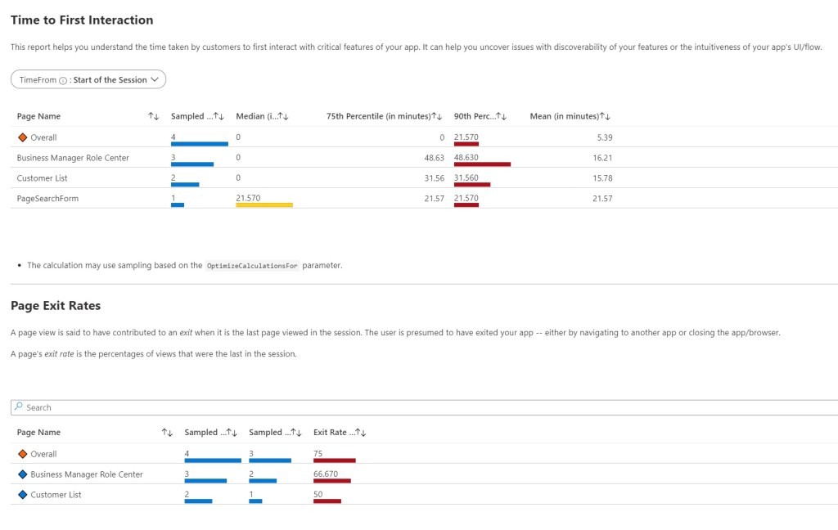The width and height of the screenshot is (838, 530).
Task: Sort by 75th Percentile (in minutes) column
Action: (437, 117)
